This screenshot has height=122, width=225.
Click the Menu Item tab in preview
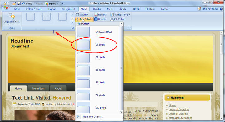point(38,88)
